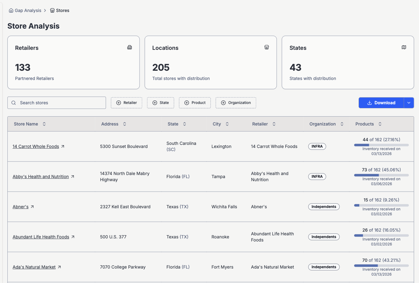Click progress bar for 15 of 162 products
This screenshot has width=419, height=283.
click(x=381, y=205)
